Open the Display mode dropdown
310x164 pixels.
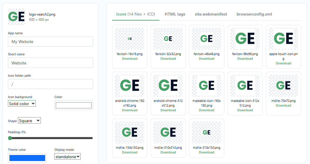[x=68, y=156]
